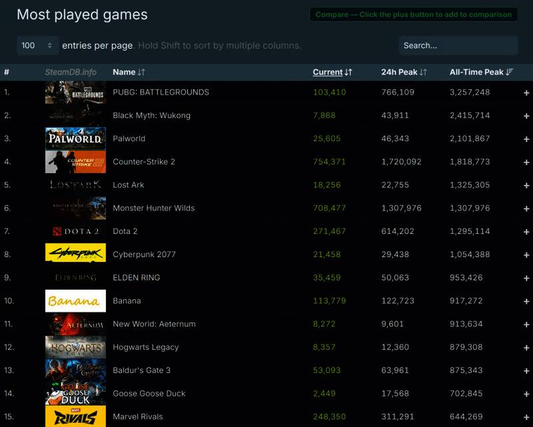Add Dota 2 to comparison list

[x=526, y=232]
